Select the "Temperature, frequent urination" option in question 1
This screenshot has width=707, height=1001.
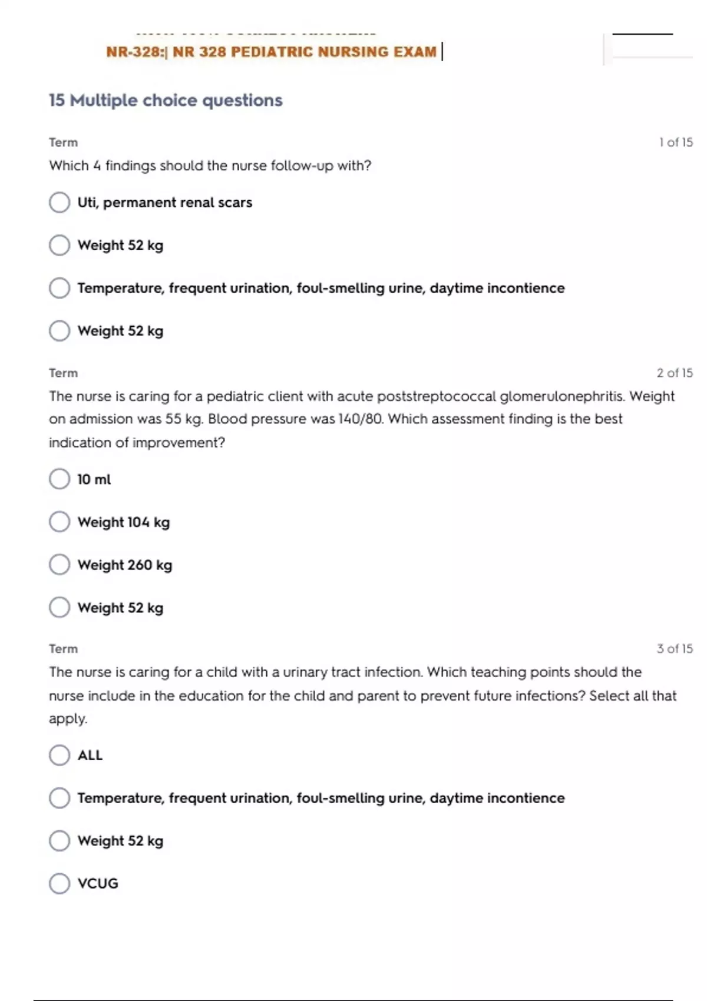click(60, 288)
